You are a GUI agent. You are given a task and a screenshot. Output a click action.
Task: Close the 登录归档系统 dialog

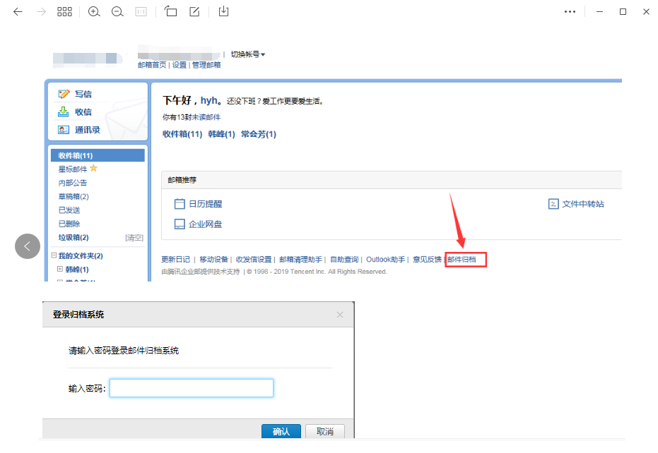[x=340, y=315]
